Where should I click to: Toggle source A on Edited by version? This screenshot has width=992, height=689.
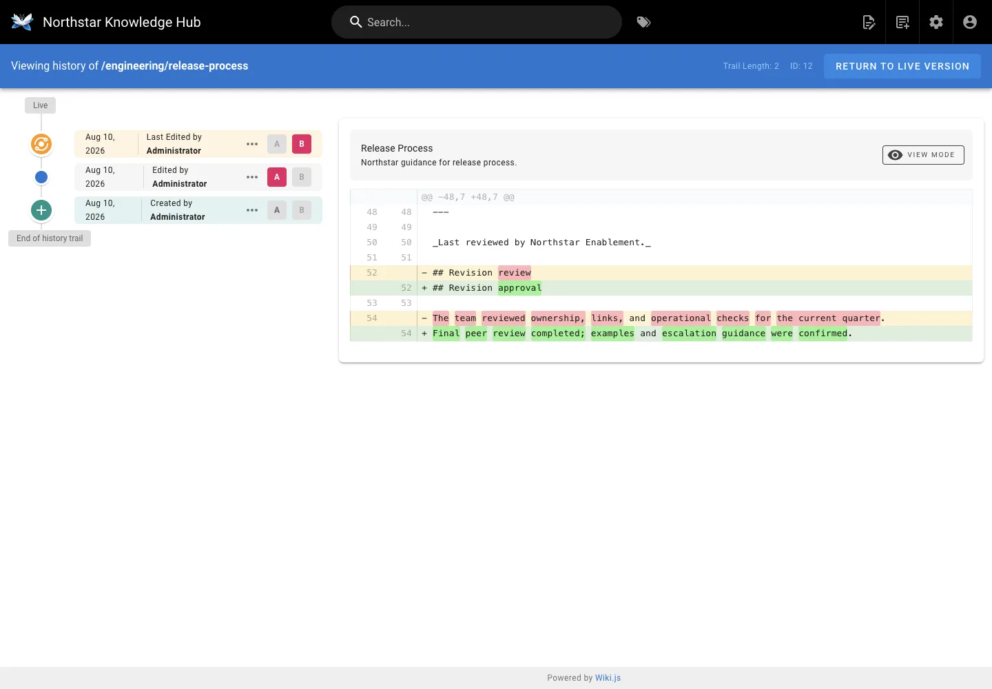tap(277, 177)
